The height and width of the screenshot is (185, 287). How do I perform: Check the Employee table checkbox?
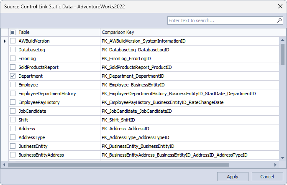click(x=13, y=84)
